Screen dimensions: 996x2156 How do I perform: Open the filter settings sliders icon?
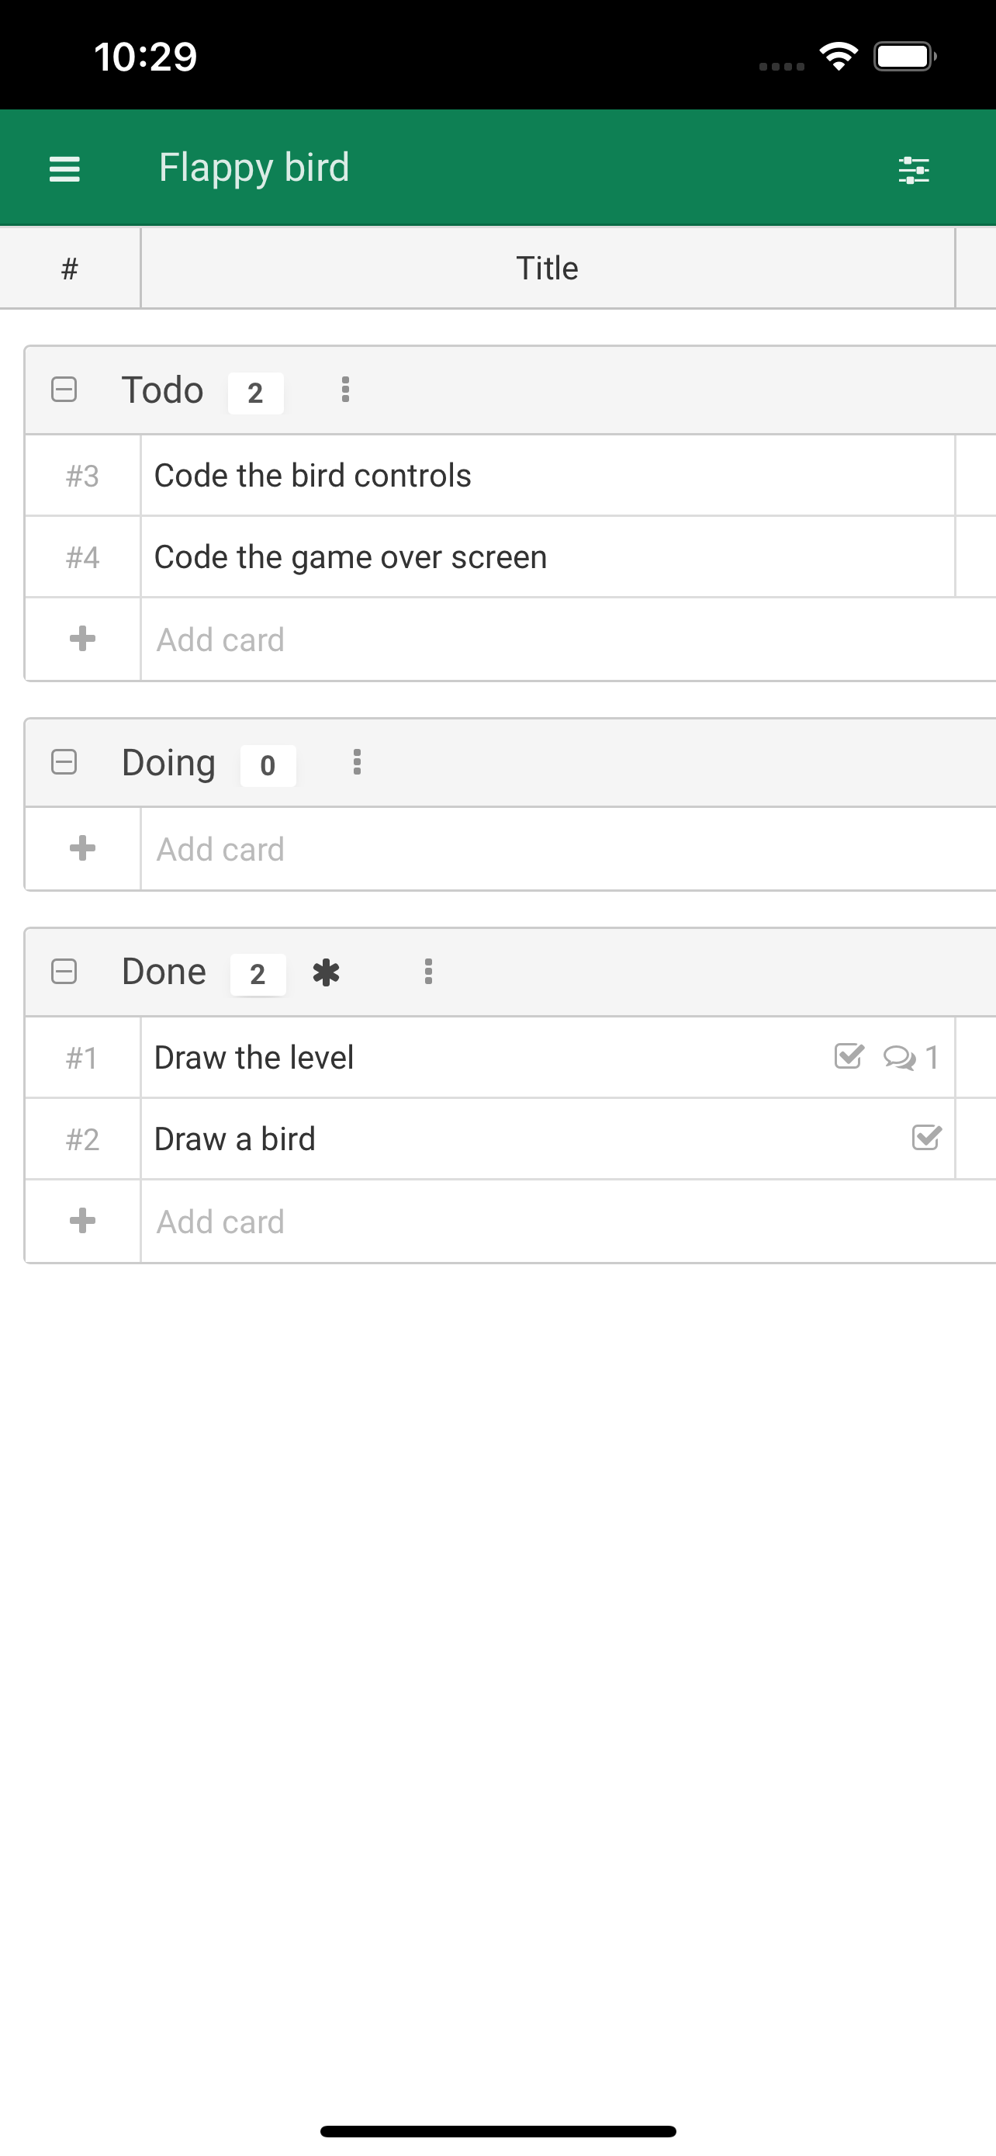(913, 170)
